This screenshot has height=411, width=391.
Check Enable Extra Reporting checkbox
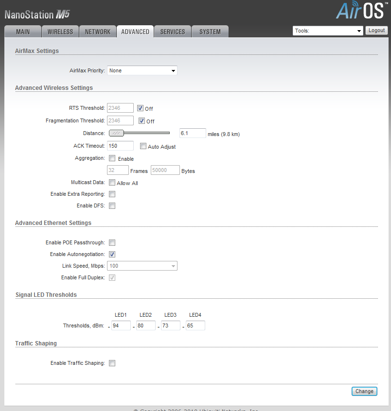[x=112, y=194]
